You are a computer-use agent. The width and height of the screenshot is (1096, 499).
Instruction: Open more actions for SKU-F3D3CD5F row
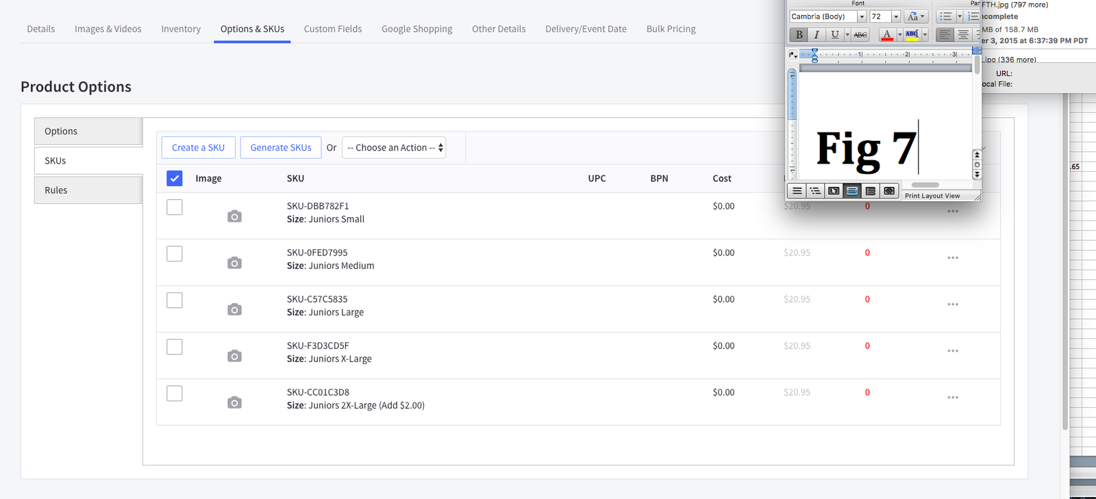[953, 351]
